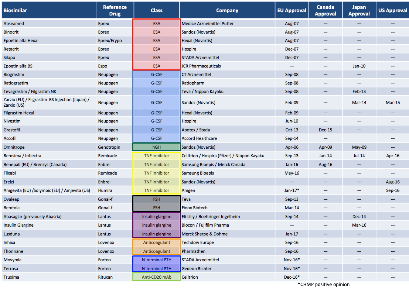Select the US Approval column header

[392, 10]
